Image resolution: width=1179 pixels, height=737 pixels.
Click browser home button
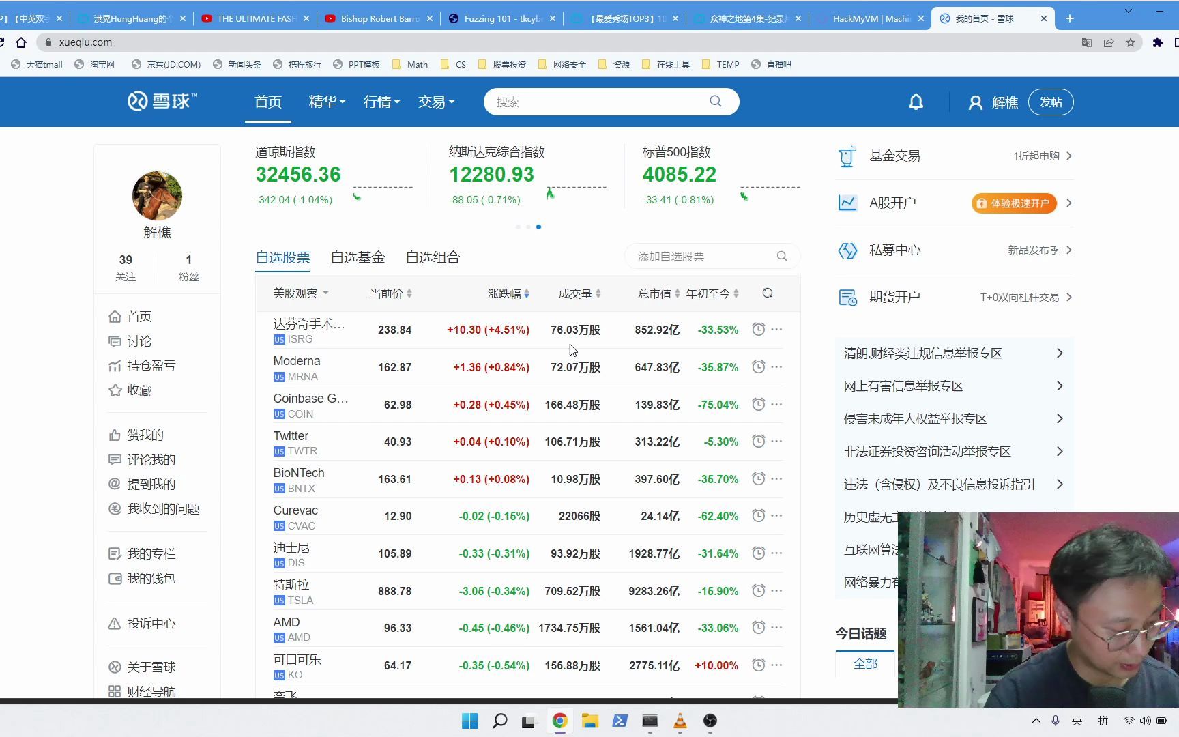tap(21, 42)
